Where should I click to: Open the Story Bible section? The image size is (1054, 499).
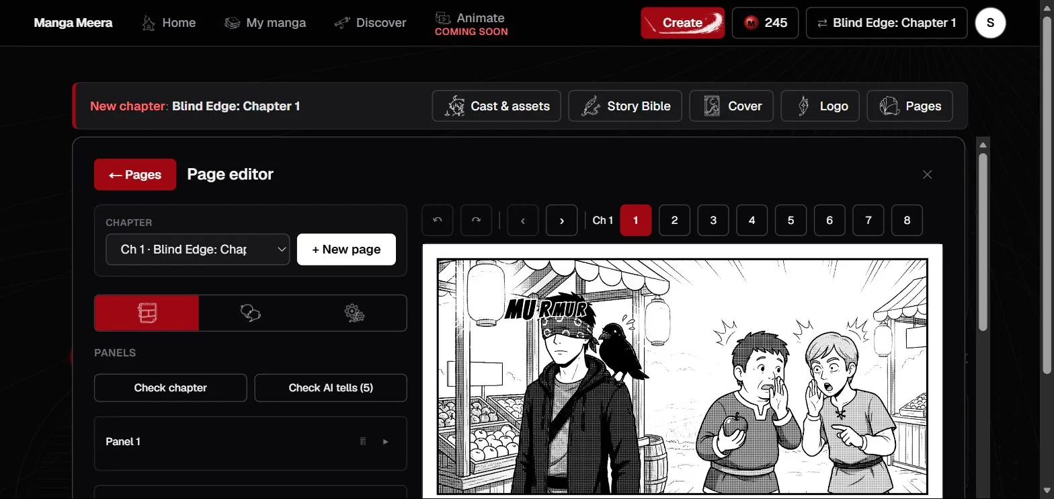(x=625, y=106)
